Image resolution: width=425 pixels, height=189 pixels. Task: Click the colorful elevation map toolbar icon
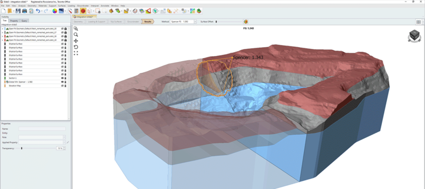193,11
